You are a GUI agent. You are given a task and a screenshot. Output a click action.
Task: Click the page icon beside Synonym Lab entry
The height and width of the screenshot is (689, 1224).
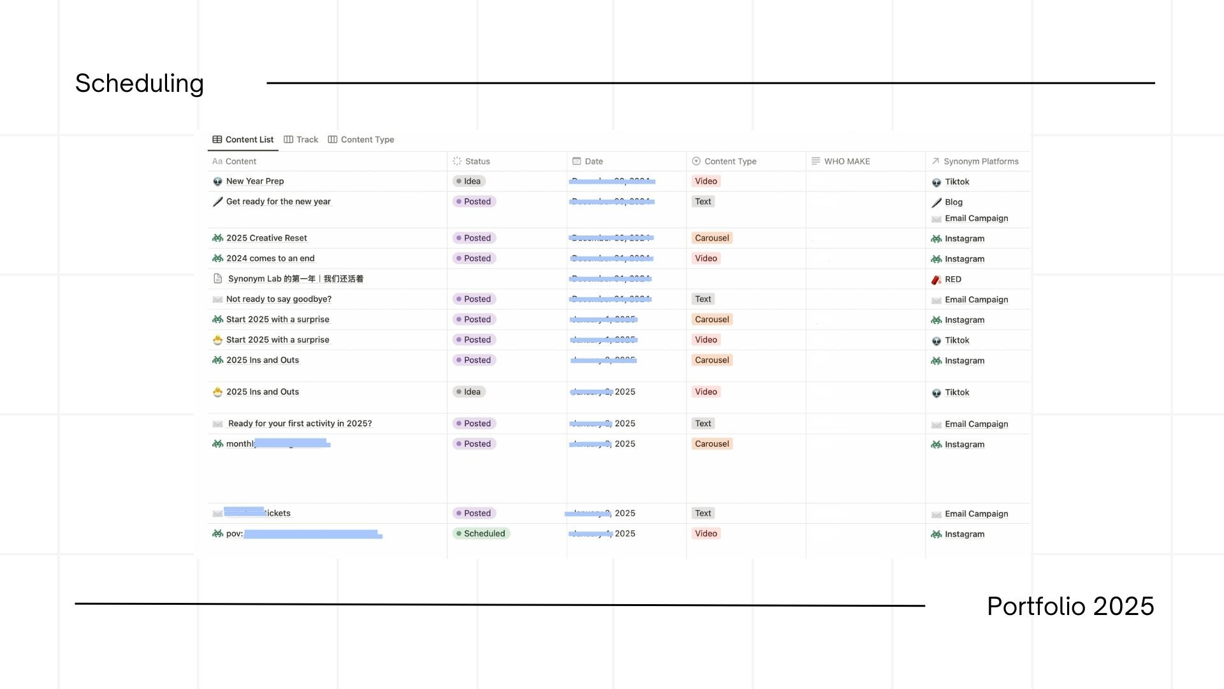click(217, 279)
